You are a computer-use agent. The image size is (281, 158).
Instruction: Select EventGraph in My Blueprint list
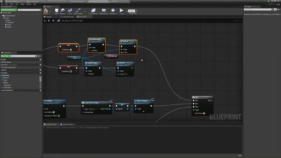pos(7,62)
